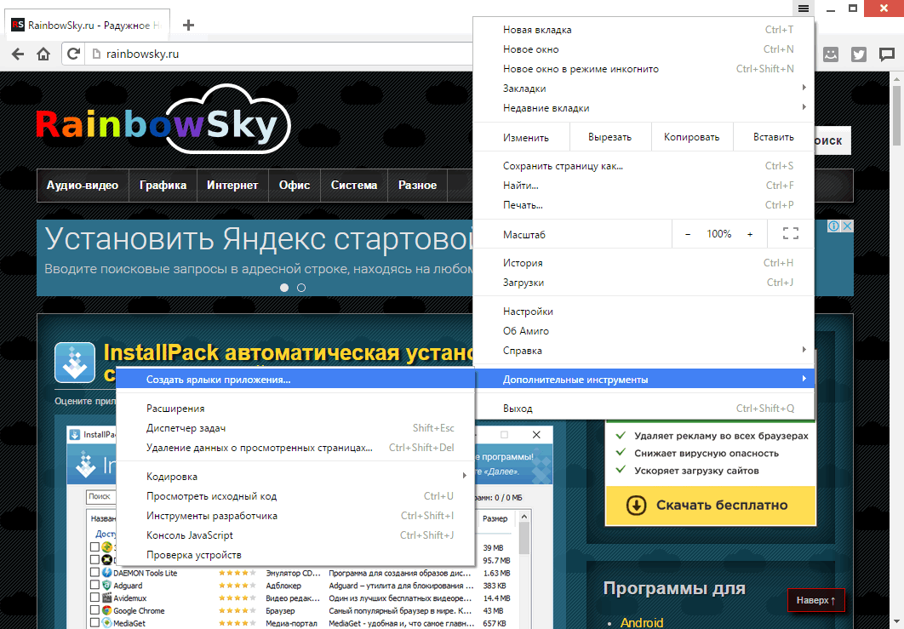Open Расширения from submenu
This screenshot has height=629, width=904.
[x=295, y=409]
